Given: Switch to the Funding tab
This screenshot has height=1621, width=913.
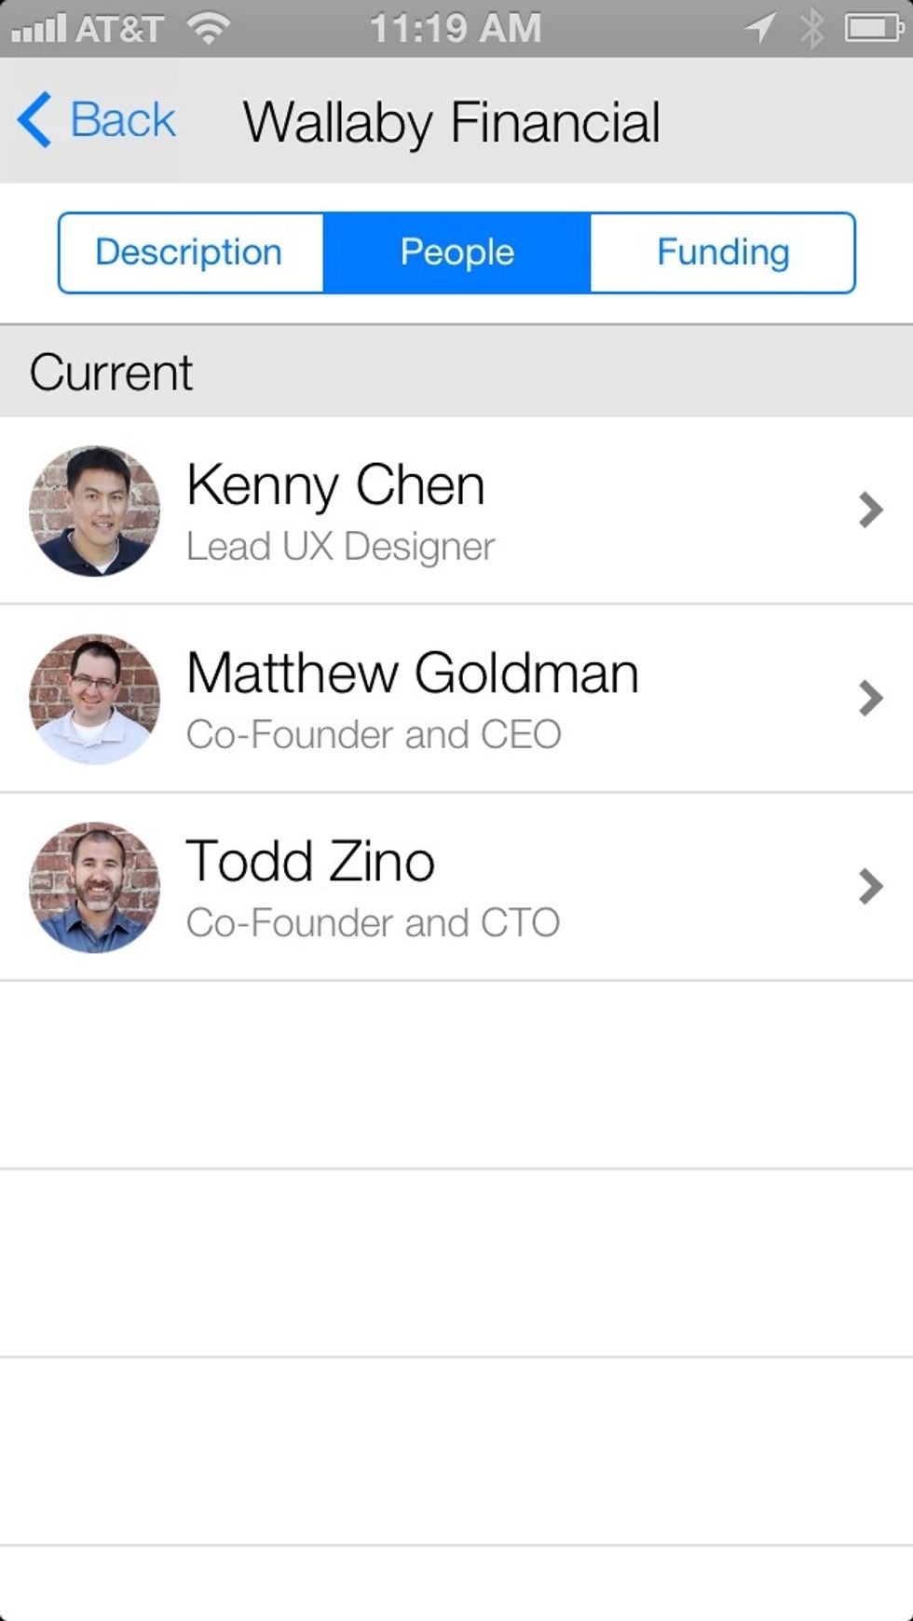Looking at the screenshot, I should (722, 252).
